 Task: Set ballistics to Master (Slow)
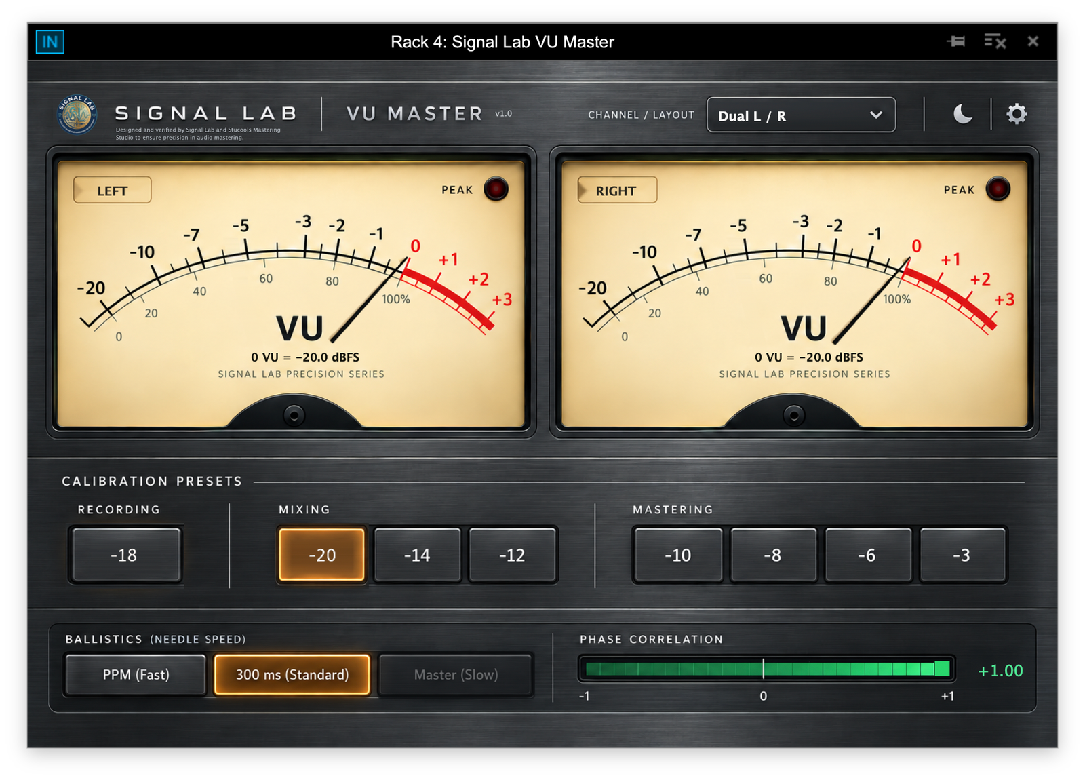coord(456,674)
